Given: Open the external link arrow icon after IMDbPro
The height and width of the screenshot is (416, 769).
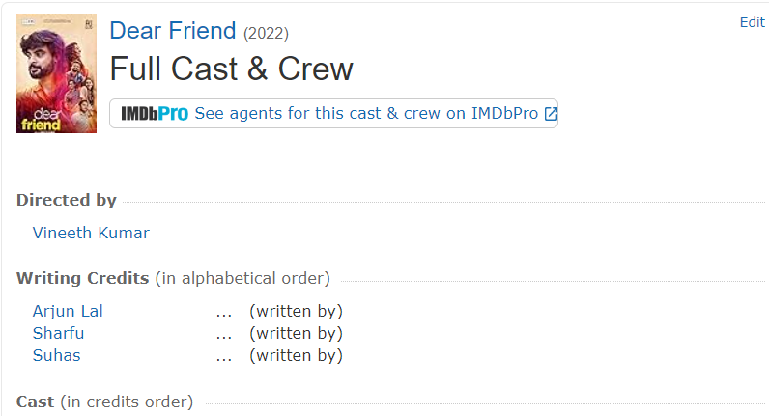Looking at the screenshot, I should point(551,114).
